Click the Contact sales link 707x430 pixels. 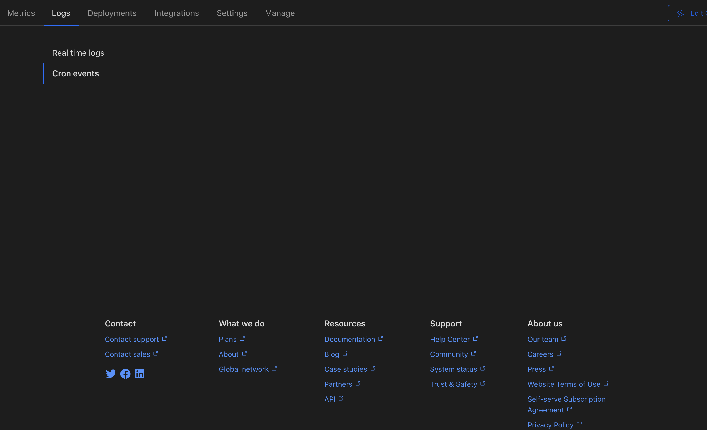[127, 354]
